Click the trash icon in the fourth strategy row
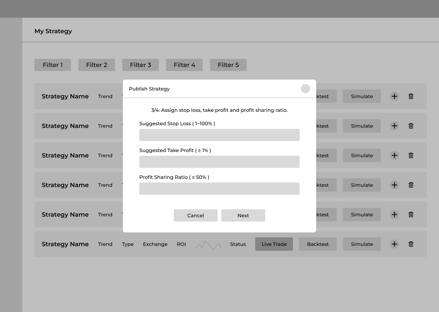This screenshot has height=312, width=439. [411, 185]
